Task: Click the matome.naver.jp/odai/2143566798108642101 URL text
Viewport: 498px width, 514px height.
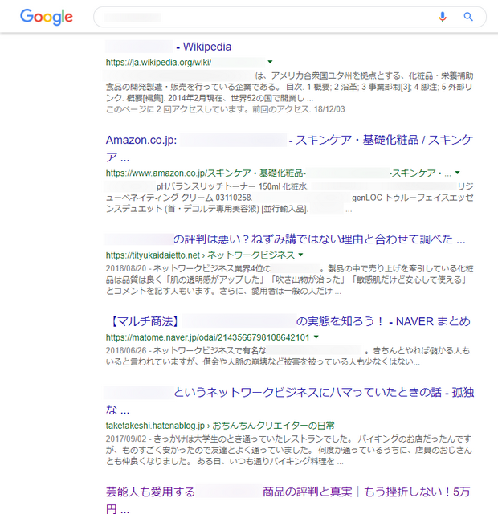Action: (x=207, y=337)
